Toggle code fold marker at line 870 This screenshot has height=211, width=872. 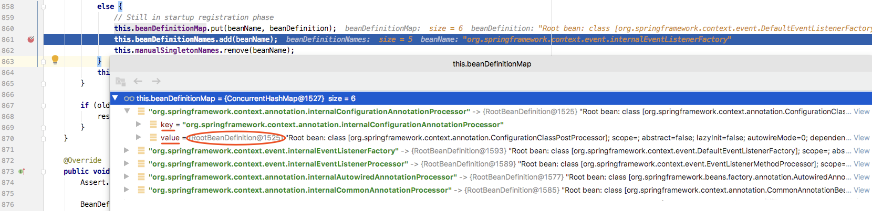(44, 138)
